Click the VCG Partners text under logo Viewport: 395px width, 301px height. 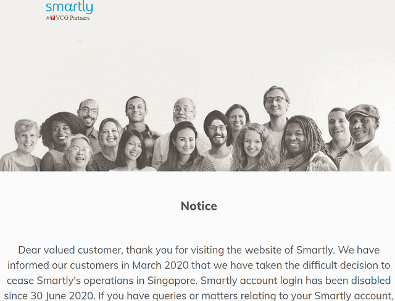point(73,18)
